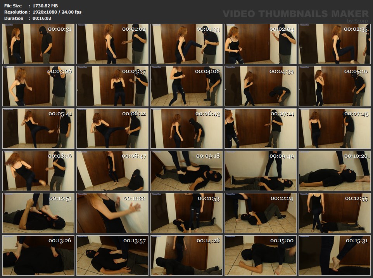Click the resolution text 1920x1080 / 24.00 fps
This screenshot has height=278, width=373.
(57, 12)
